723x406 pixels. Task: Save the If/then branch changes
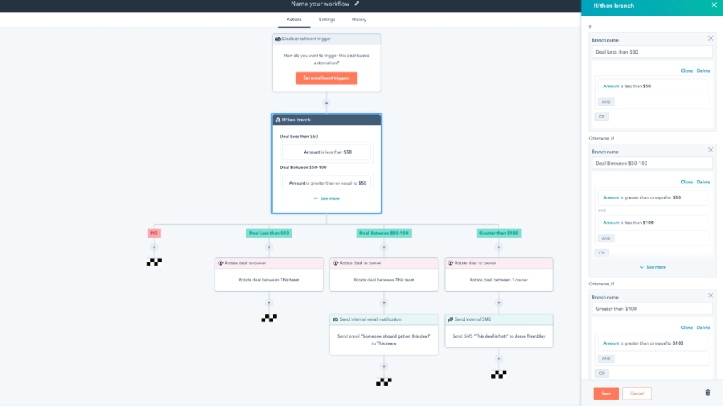[605, 394]
